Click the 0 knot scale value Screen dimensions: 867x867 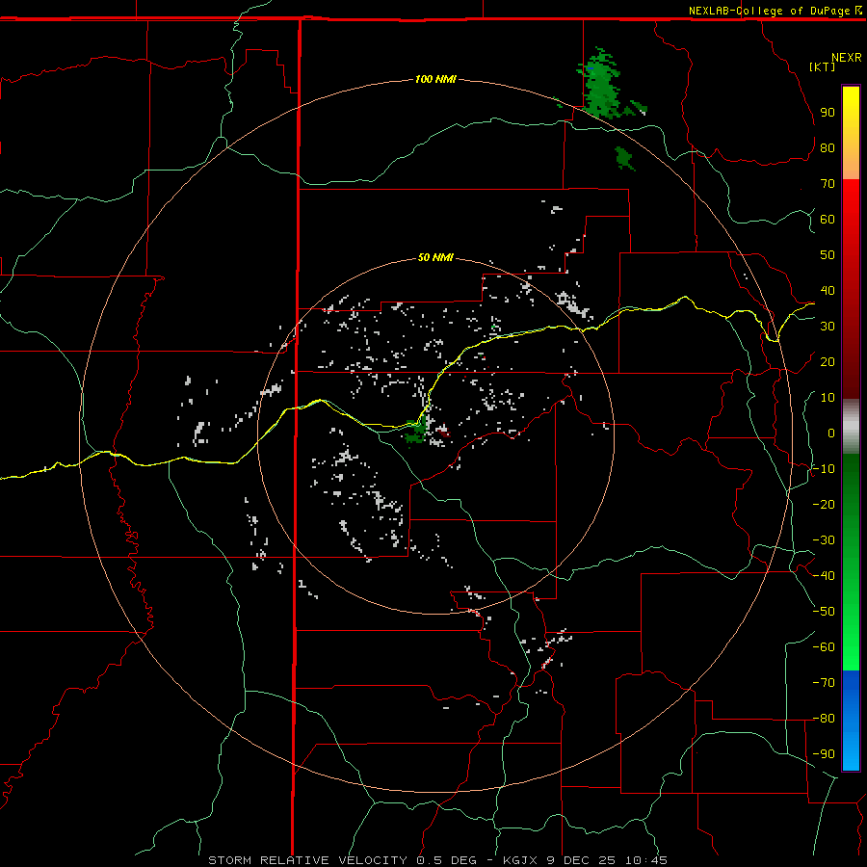[x=831, y=433]
